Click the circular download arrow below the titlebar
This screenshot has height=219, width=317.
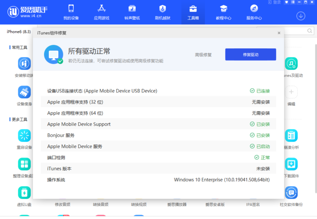point(301,16)
